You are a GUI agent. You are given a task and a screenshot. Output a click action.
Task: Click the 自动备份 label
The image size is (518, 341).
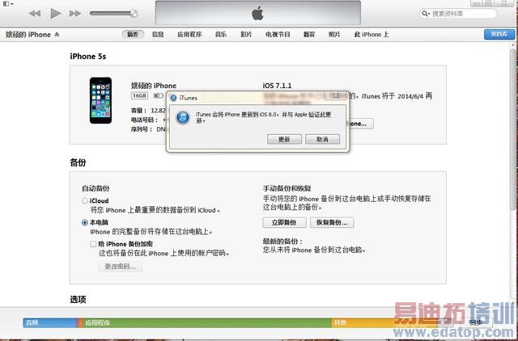click(96, 188)
